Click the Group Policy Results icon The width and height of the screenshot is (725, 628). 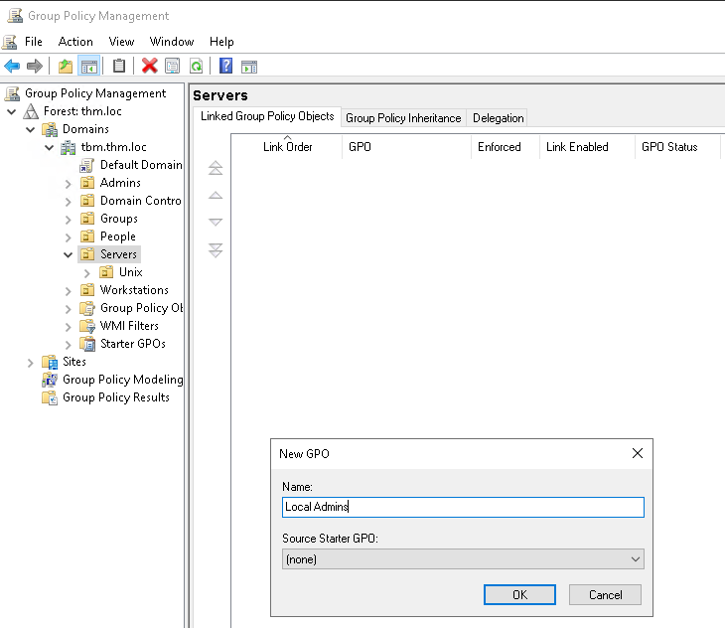(x=50, y=397)
